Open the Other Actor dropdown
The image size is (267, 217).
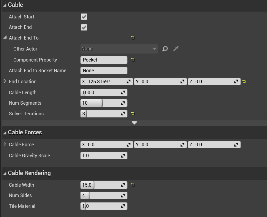click(119, 49)
